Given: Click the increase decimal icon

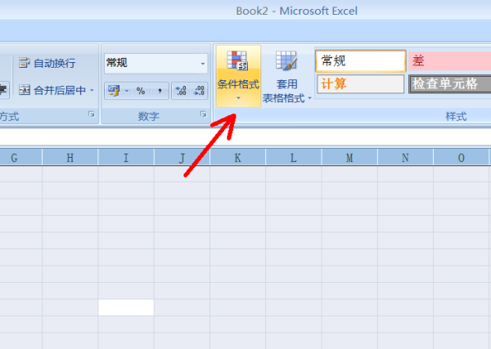Looking at the screenshot, I should pyautogui.click(x=181, y=91).
